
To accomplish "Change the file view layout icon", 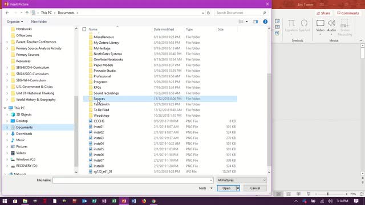I will 241,22.
